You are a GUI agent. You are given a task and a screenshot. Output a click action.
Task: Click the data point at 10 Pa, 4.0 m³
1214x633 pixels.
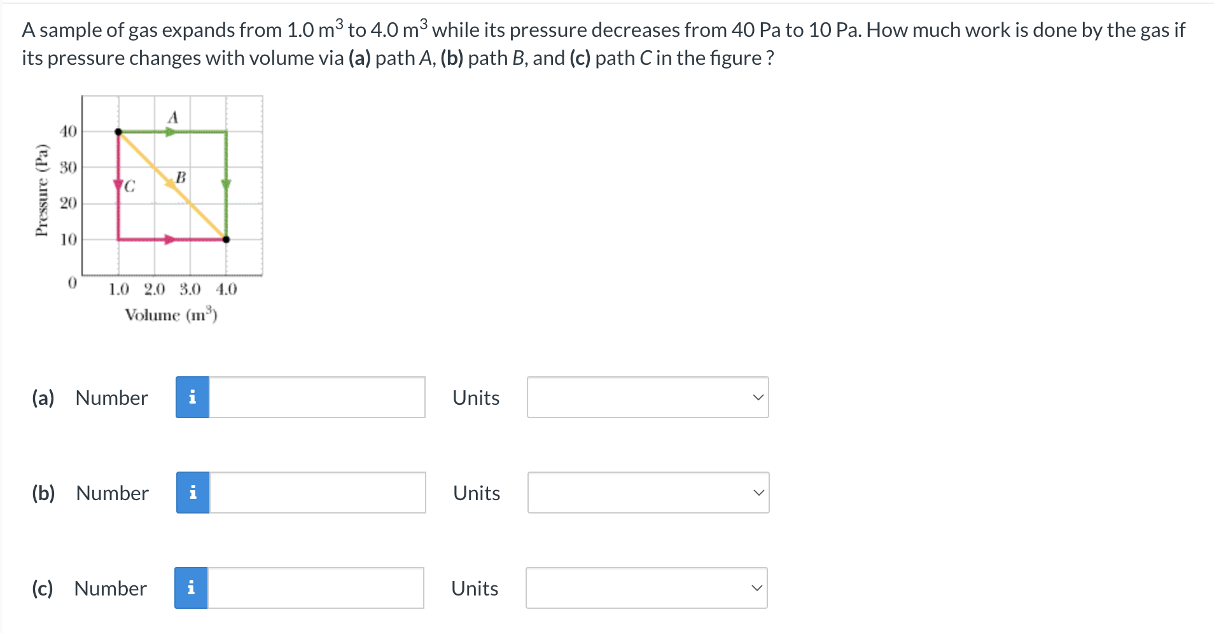pyautogui.click(x=226, y=239)
